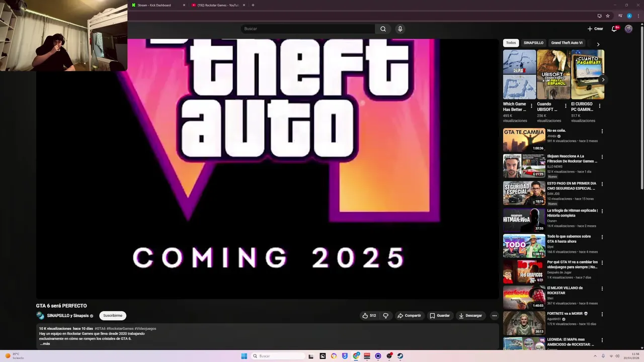Open more actions ellipsis under video
Screen dimensions: 644x362
pyautogui.click(x=495, y=316)
